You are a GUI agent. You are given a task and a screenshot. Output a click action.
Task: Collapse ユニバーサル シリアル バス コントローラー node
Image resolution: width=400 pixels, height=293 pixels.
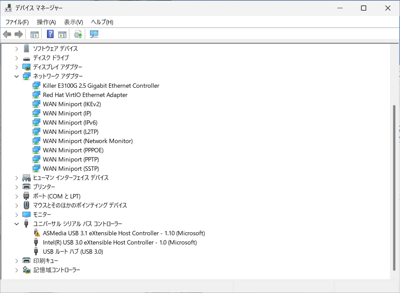click(x=17, y=224)
